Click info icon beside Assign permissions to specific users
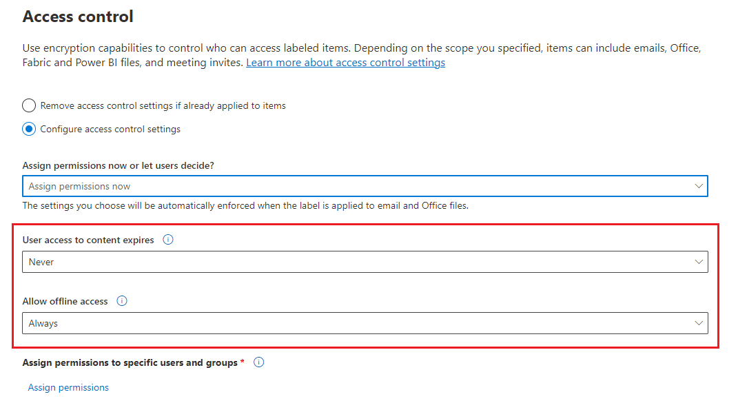 pos(259,362)
